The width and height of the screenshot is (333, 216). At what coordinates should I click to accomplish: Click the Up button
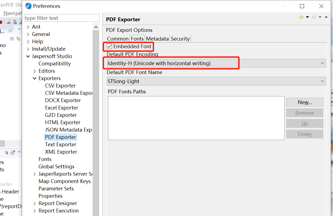(305, 123)
